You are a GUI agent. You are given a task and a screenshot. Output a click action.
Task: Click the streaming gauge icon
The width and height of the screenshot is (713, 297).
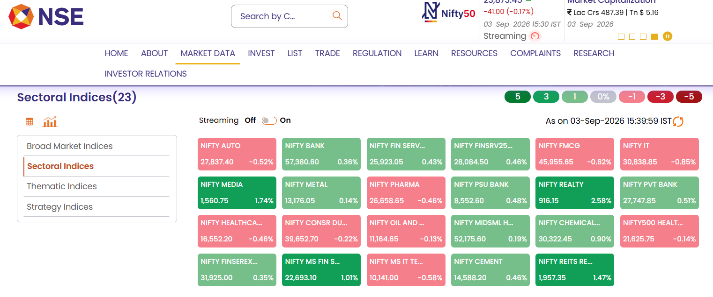[535, 36]
